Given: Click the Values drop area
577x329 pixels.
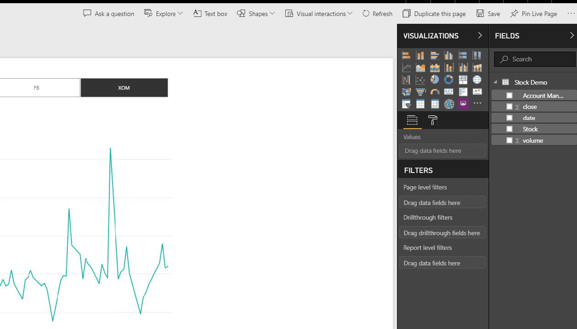Looking at the screenshot, I should [x=442, y=151].
